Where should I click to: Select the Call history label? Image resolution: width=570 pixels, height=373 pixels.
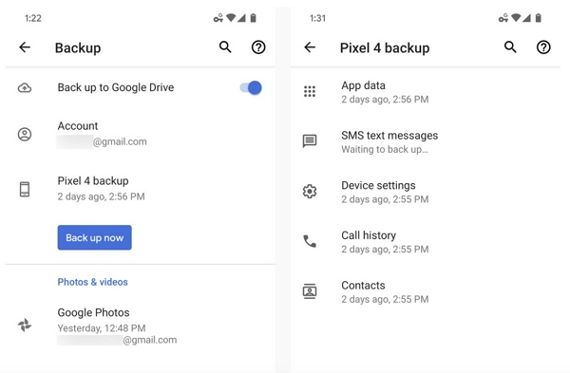pyautogui.click(x=369, y=235)
